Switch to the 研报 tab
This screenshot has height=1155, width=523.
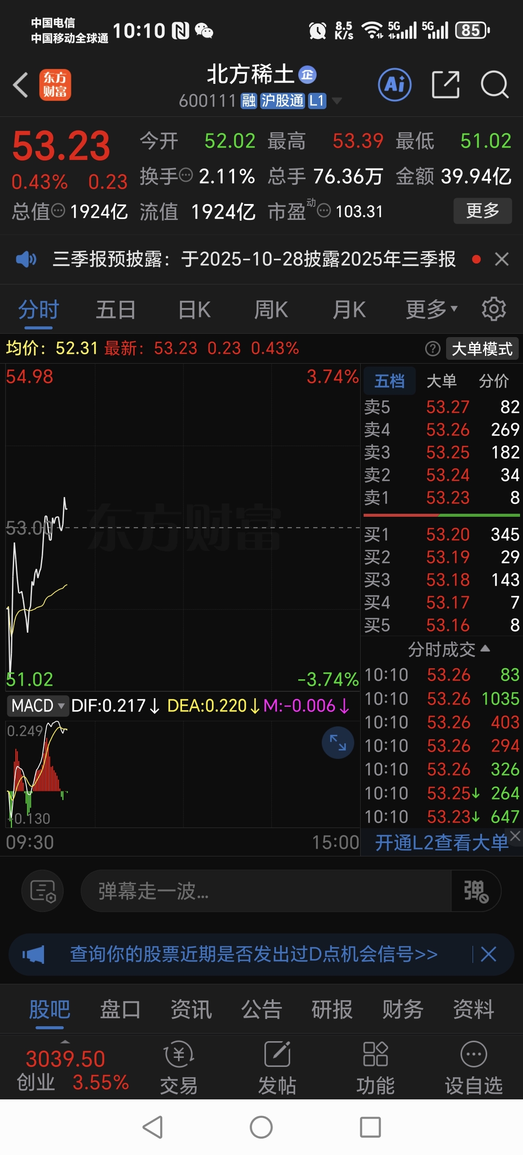332,1010
